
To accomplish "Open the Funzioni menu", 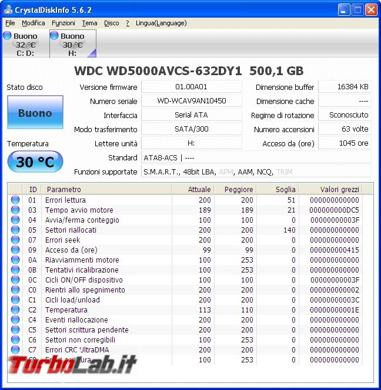I will [63, 23].
